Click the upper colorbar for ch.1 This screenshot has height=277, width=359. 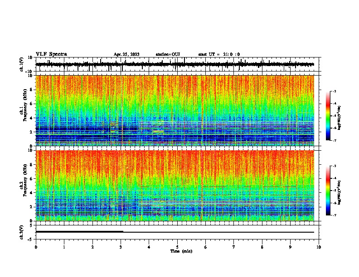click(328, 116)
